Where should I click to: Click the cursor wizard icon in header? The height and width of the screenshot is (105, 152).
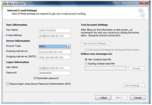[x=142, y=13]
